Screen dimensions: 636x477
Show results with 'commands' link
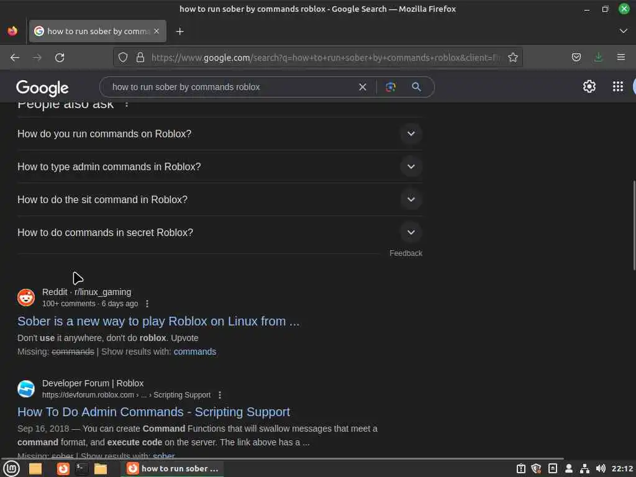click(x=194, y=352)
